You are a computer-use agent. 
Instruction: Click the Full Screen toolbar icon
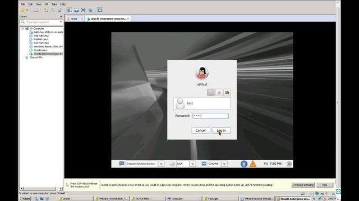(84, 10)
